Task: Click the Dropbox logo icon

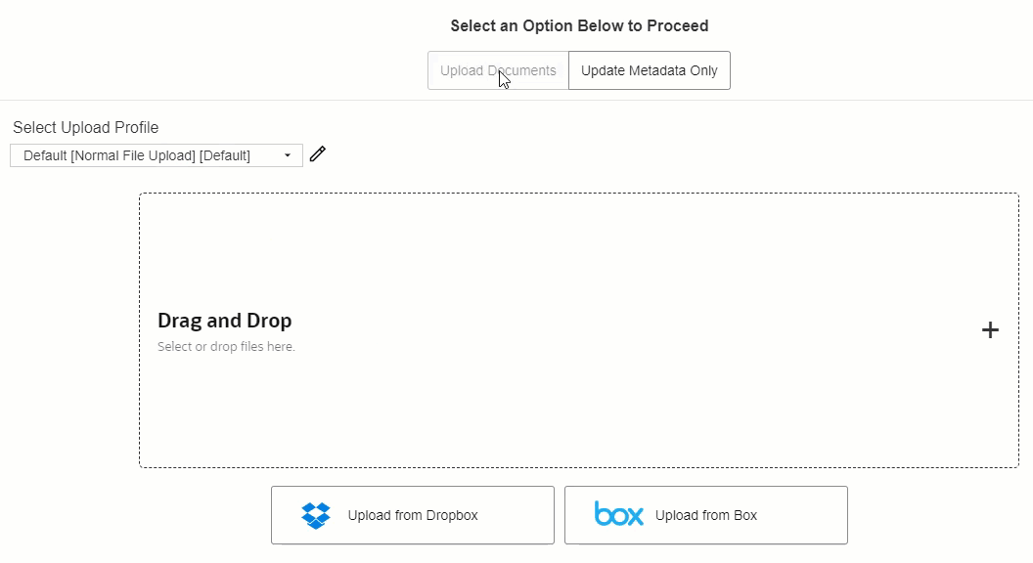Action: [316, 515]
